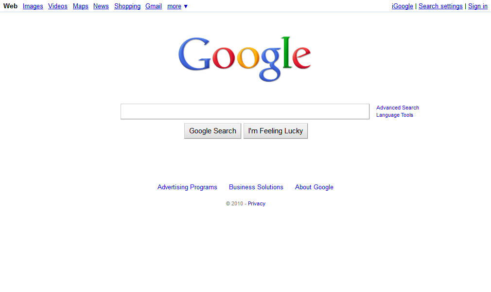Image resolution: width=491 pixels, height=292 pixels.
Task: Open the Advanced Search link
Action: (x=397, y=108)
